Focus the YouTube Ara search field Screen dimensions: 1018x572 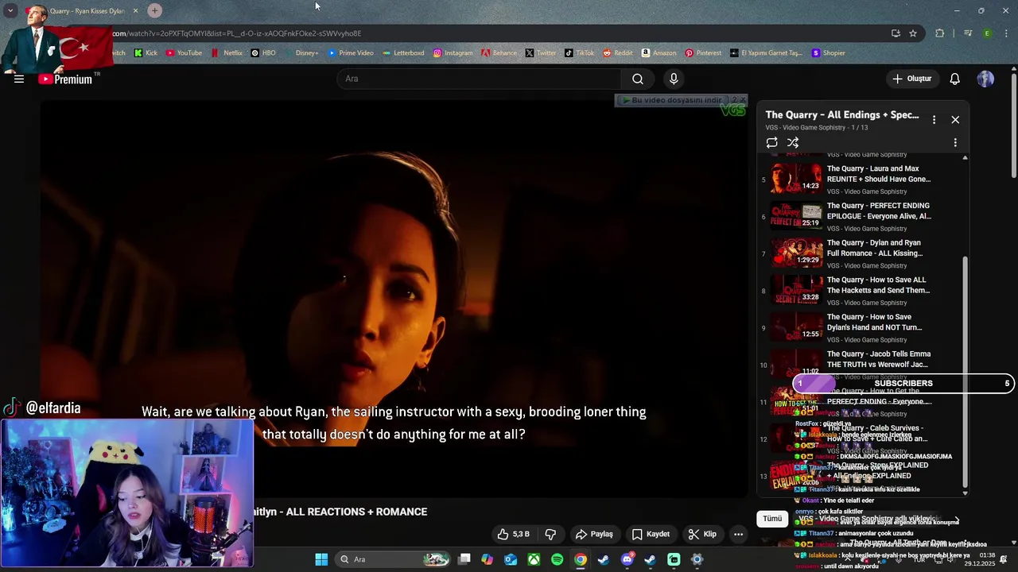[x=480, y=79]
